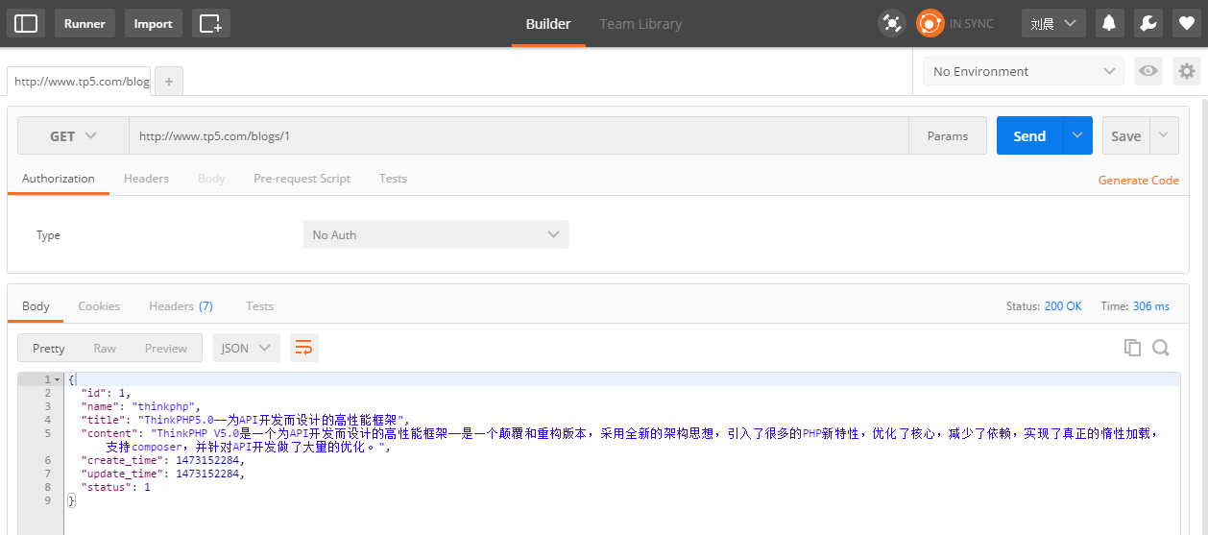Toggle line wrap in response
This screenshot has height=535, width=1208.
pos(303,348)
